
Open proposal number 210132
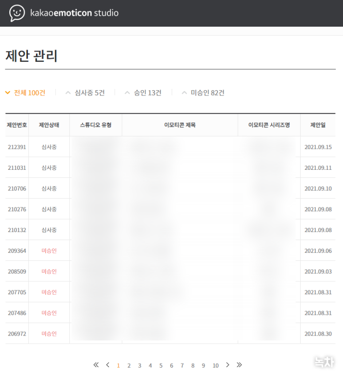[x=17, y=230]
